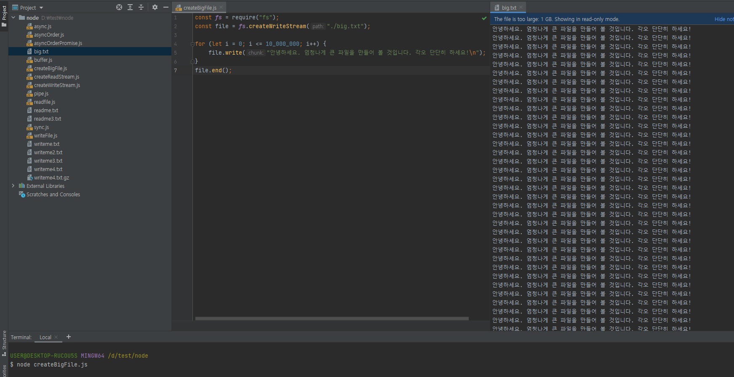This screenshot has height=377, width=734.
Task: Select writeme3.txt in project tree
Action: click(x=48, y=161)
